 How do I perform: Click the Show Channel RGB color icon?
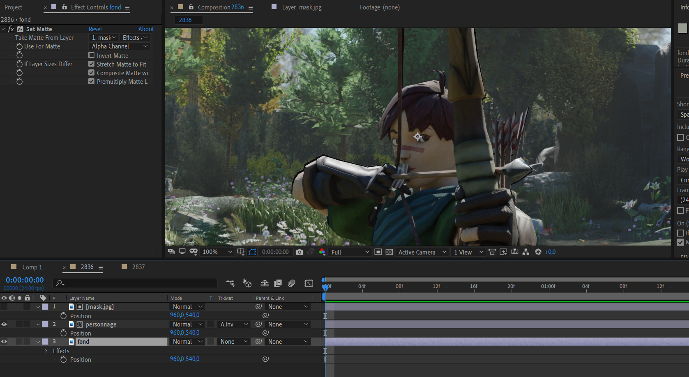[x=322, y=252]
